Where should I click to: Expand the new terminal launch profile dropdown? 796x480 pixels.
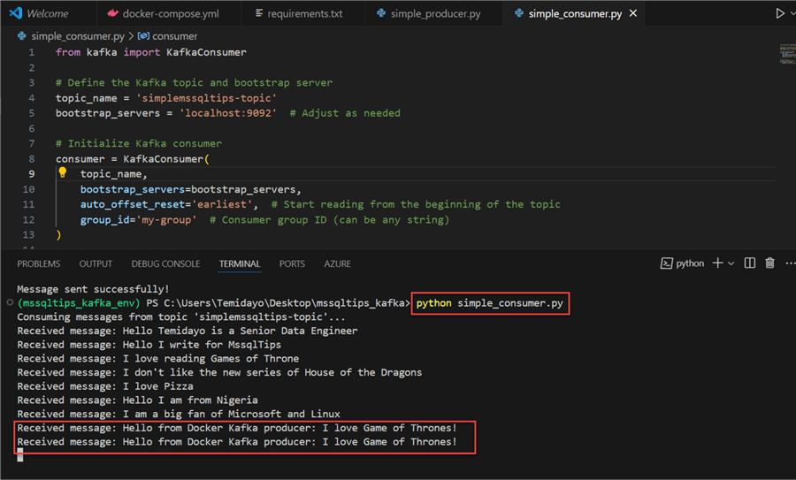[731, 263]
